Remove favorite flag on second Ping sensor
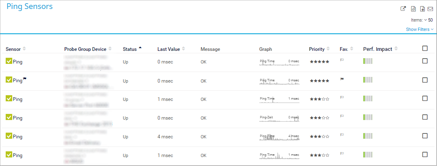 342,79
